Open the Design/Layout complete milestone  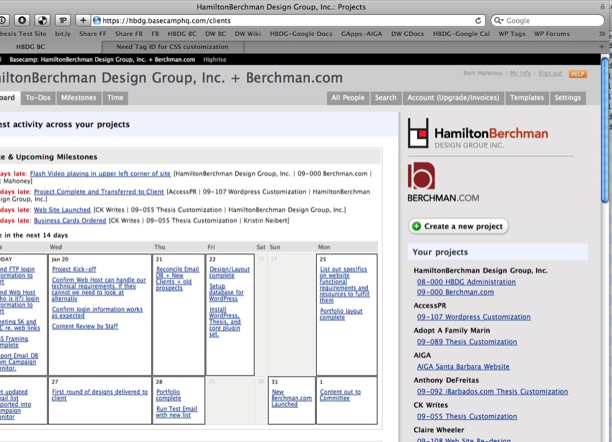coord(229,272)
